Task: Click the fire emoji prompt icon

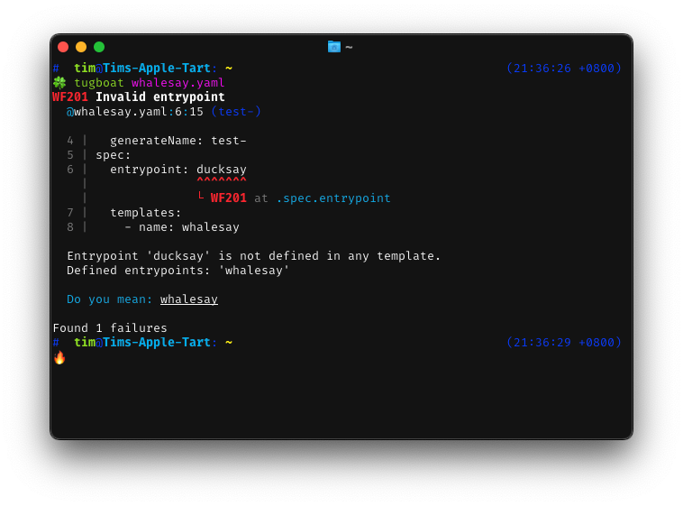Action: (59, 357)
